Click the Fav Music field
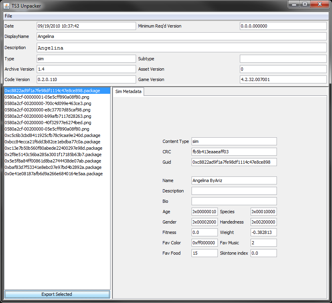The image size is (332, 303). coord(264,243)
